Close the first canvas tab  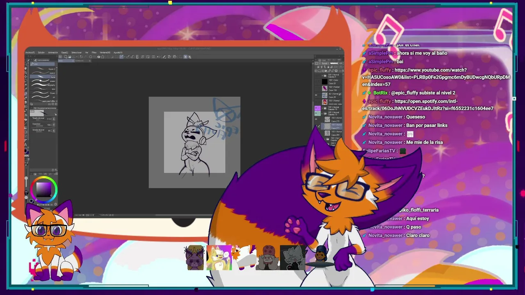tap(73, 61)
